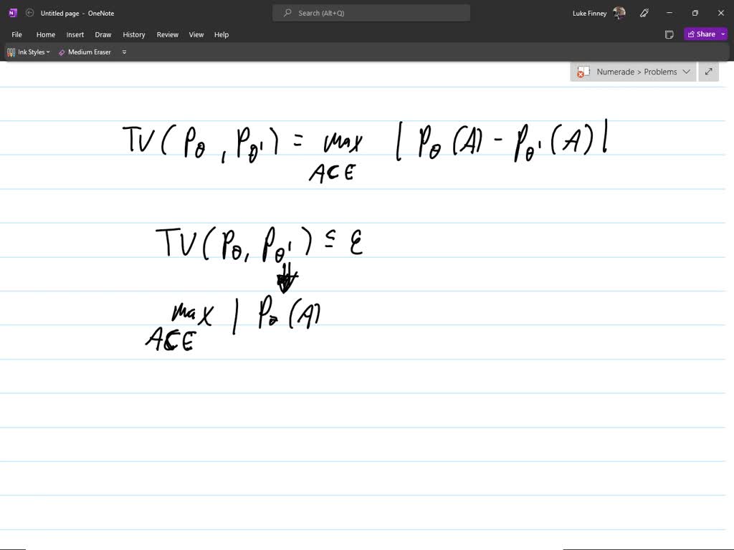Click the page list panel icon beside Share
Image resolution: width=734 pixels, height=550 pixels.
tap(669, 34)
